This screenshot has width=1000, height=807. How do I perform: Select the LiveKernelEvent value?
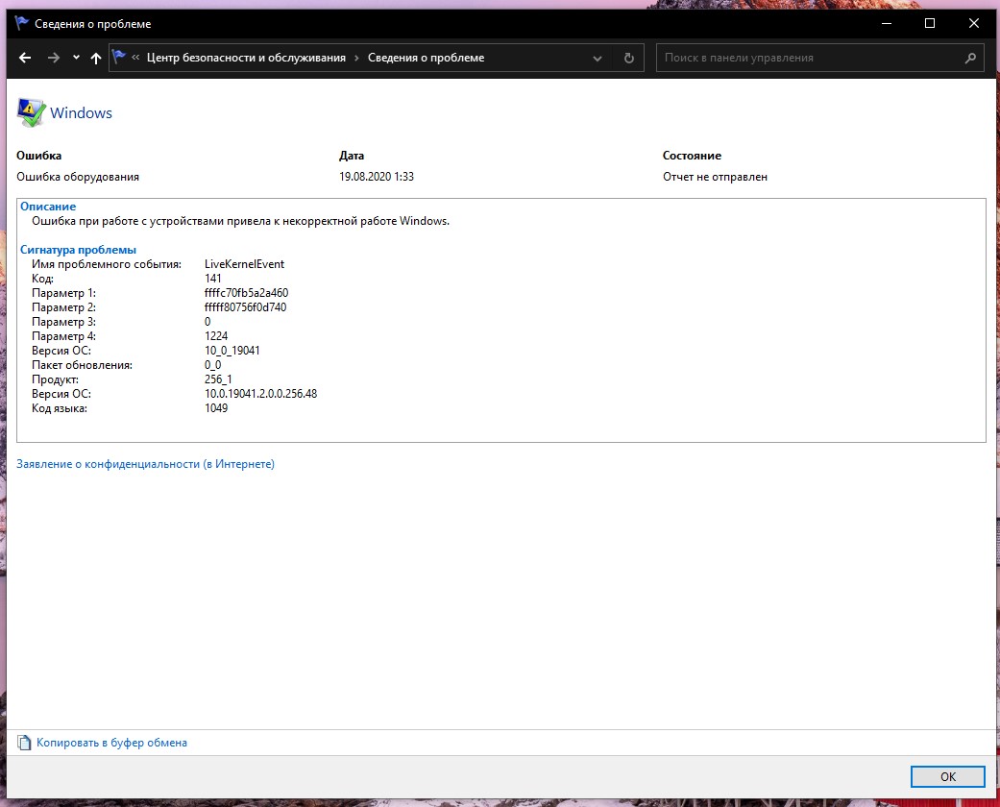coord(244,264)
